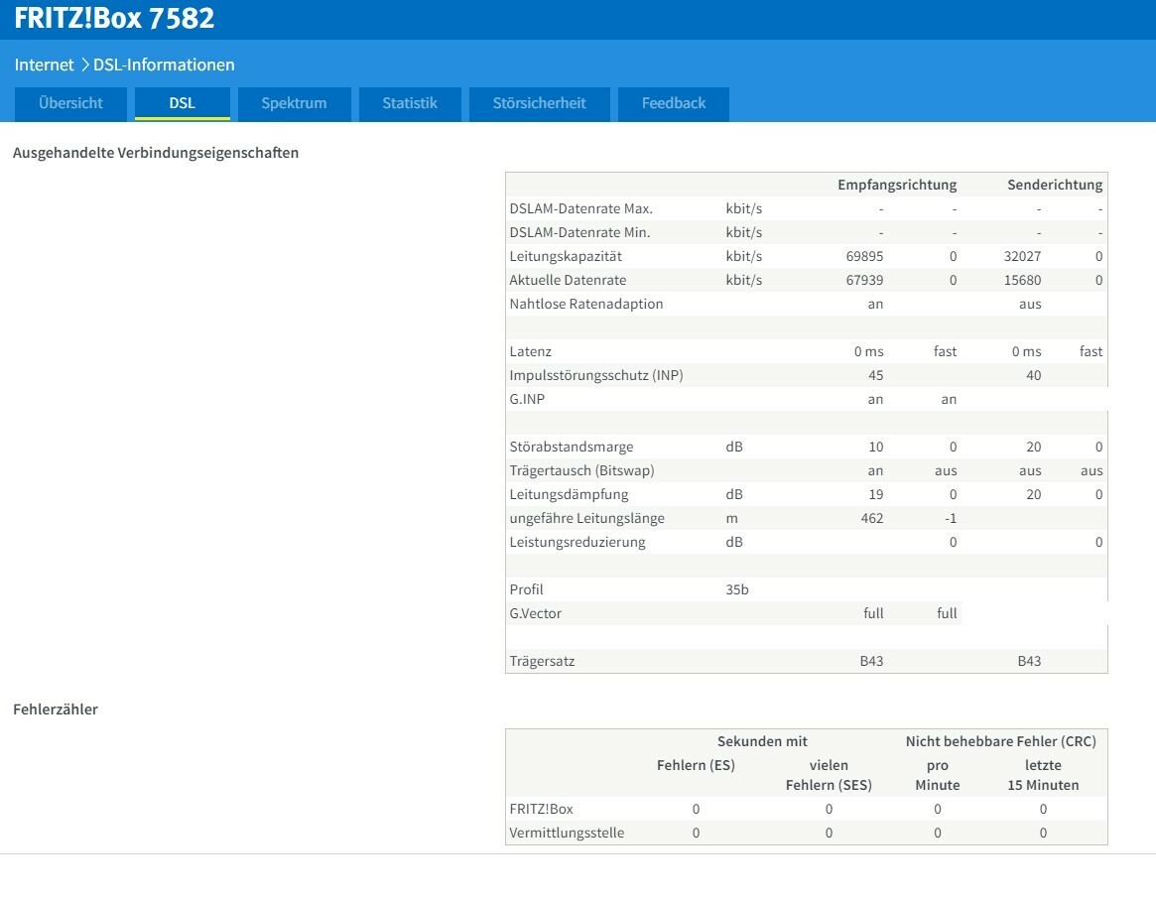
Task: Select the value 15680 current data rate
Action: [1023, 280]
